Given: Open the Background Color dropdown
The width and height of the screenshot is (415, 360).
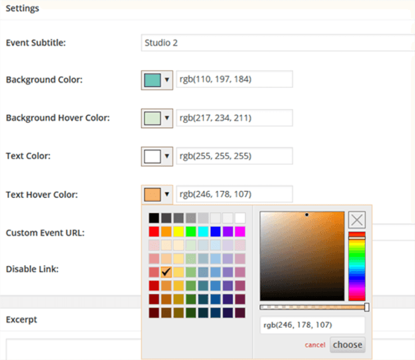Looking at the screenshot, I should (157, 79).
